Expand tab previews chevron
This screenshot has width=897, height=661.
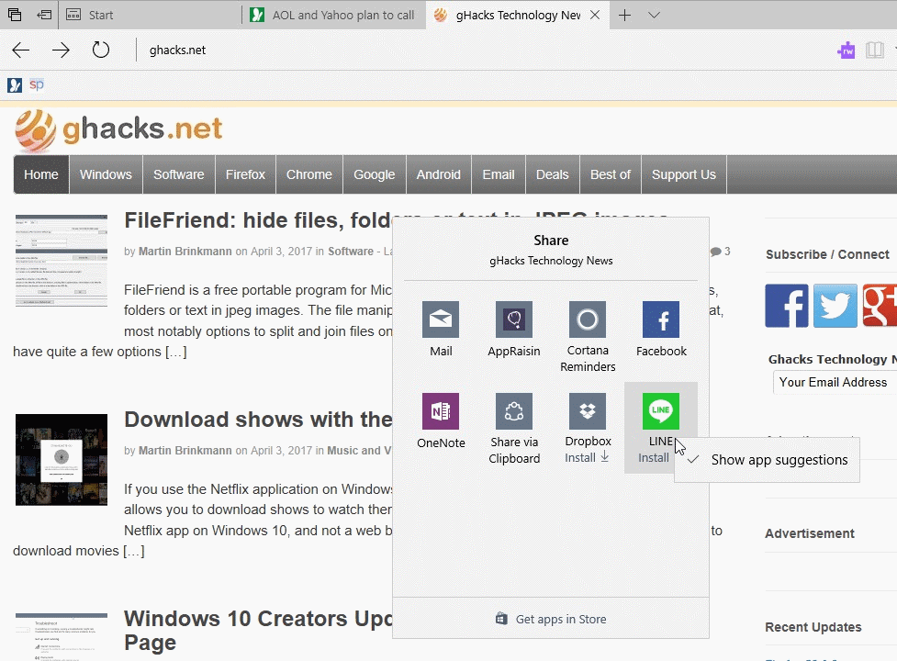coord(654,15)
